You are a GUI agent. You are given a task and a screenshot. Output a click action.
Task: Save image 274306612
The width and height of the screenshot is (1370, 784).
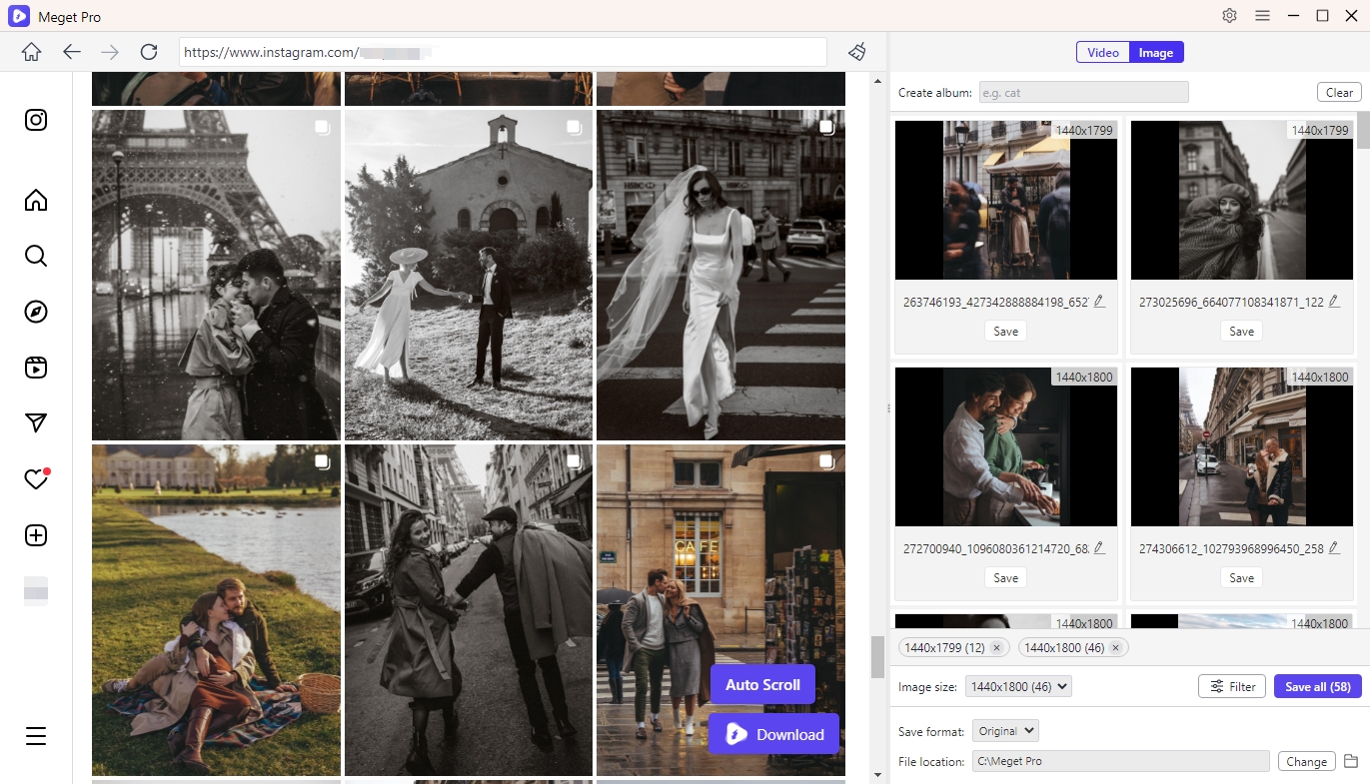point(1242,577)
